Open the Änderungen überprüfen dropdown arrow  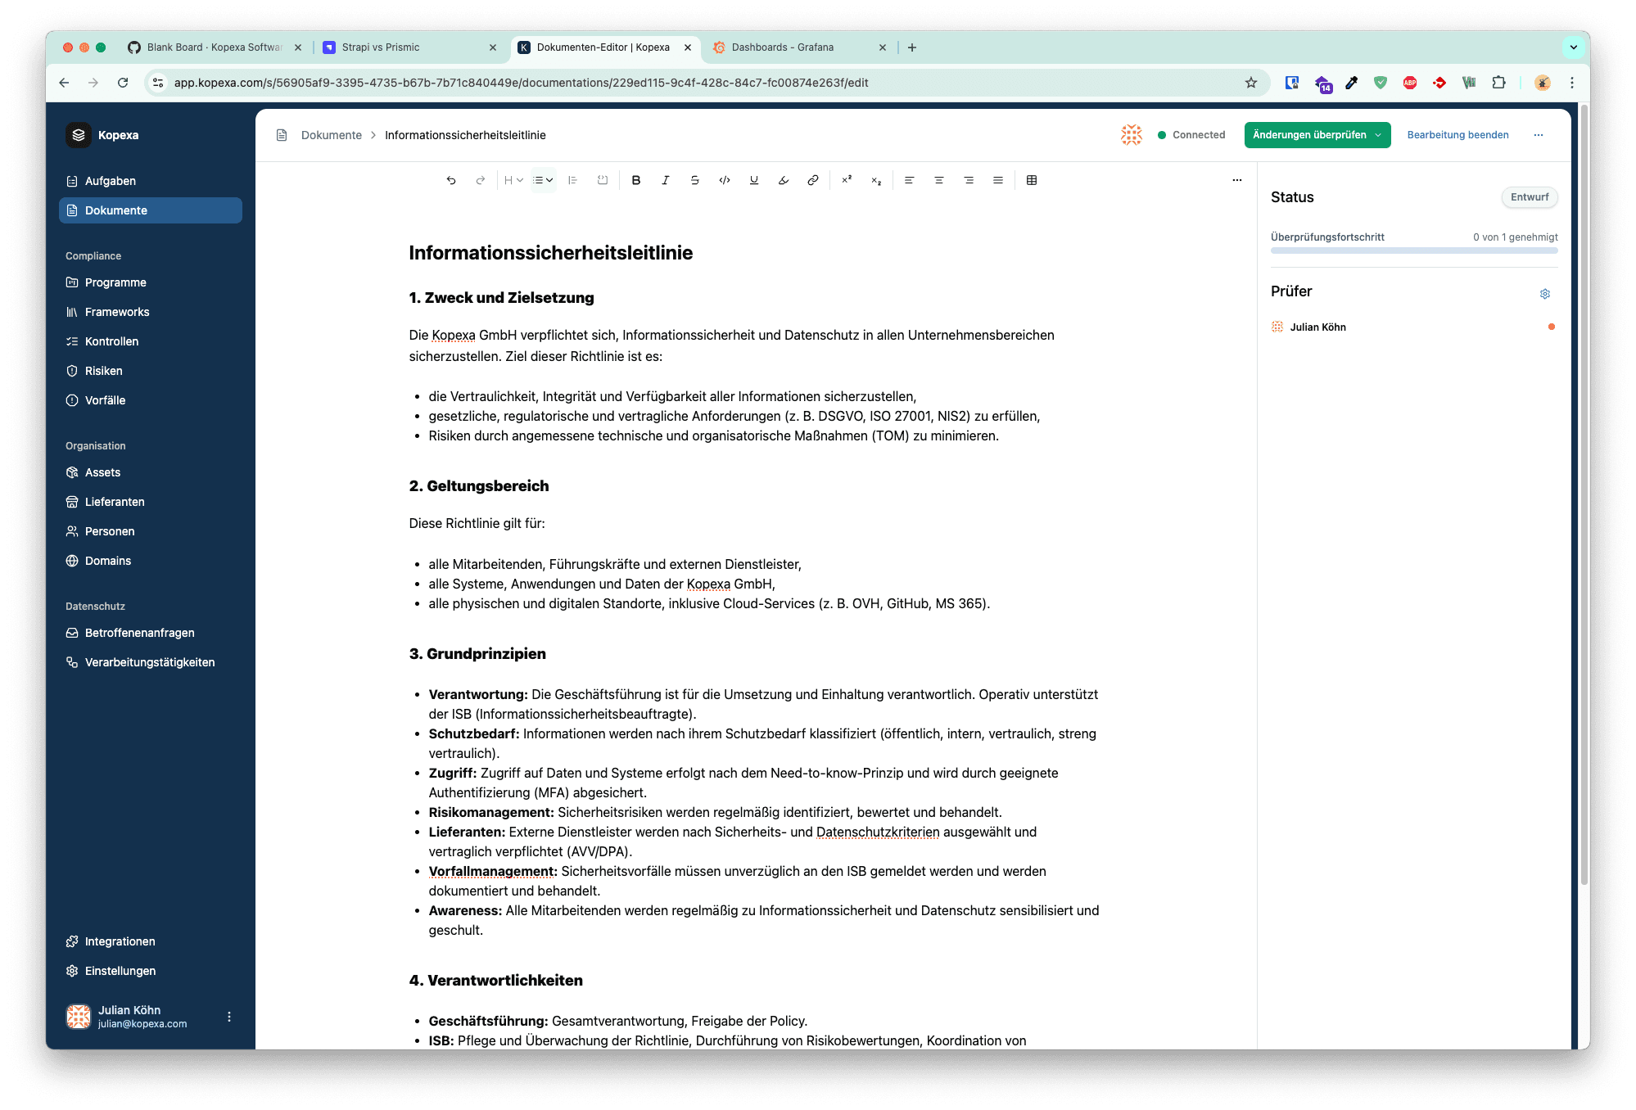pos(1379,135)
